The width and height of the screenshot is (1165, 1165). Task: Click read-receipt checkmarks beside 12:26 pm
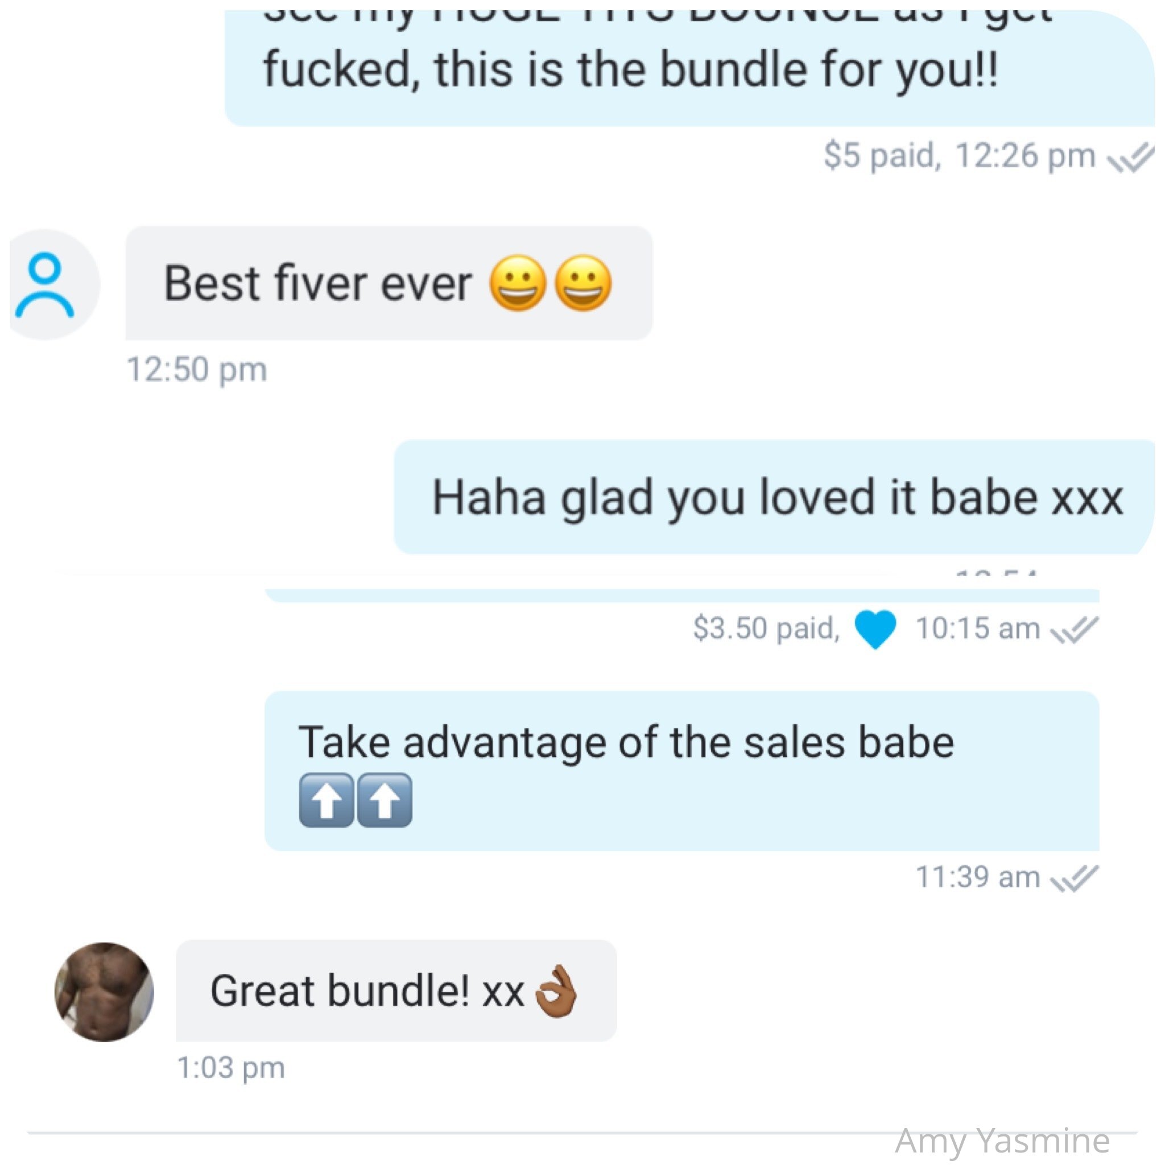coord(1131,158)
